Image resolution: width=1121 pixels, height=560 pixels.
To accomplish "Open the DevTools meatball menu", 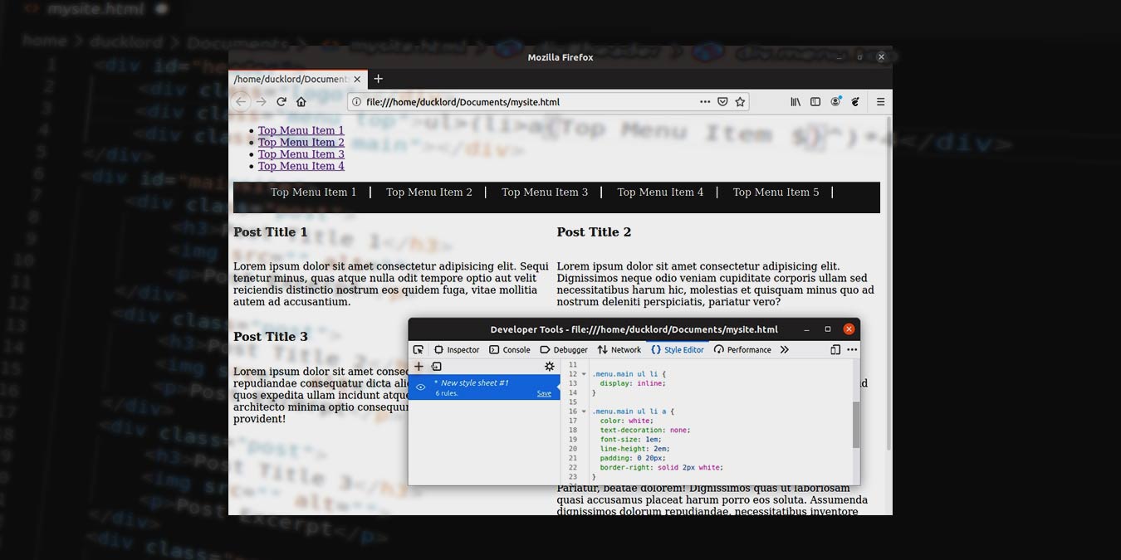I will [851, 349].
